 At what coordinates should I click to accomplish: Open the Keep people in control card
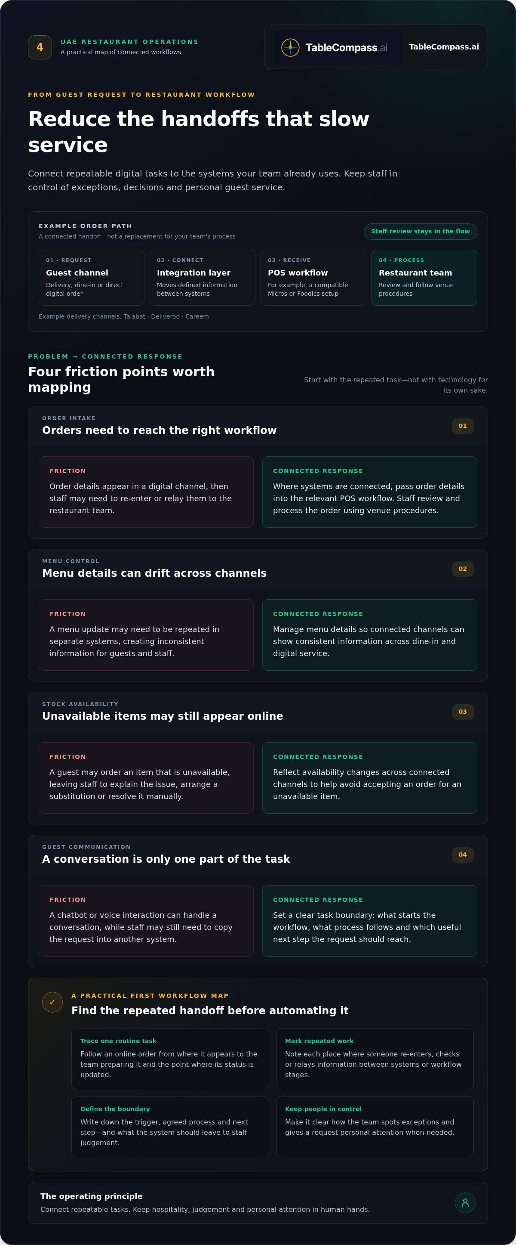pyautogui.click(x=375, y=1127)
